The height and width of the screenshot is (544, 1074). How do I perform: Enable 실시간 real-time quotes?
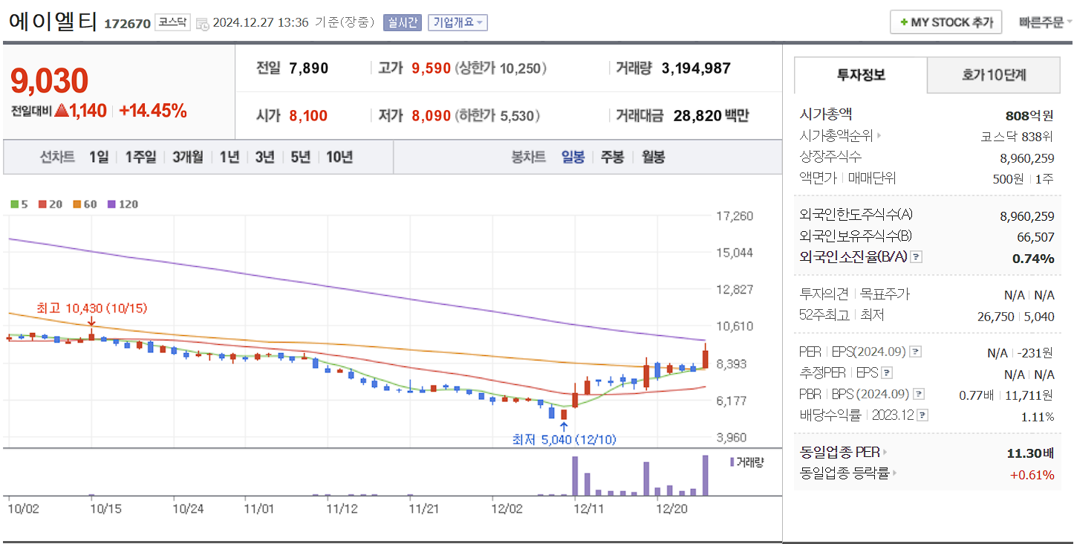click(x=402, y=22)
